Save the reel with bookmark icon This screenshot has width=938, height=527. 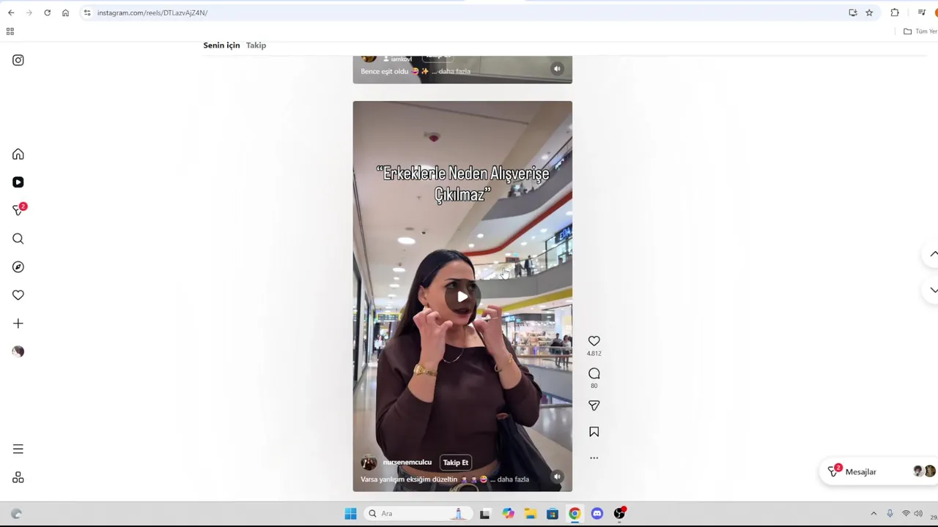click(x=594, y=432)
